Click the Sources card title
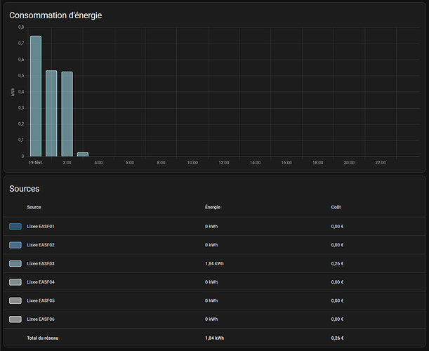429x351 pixels. 25,189
